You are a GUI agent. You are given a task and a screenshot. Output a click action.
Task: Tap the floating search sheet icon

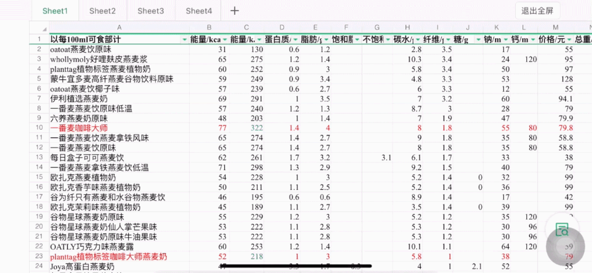[x=562, y=229]
